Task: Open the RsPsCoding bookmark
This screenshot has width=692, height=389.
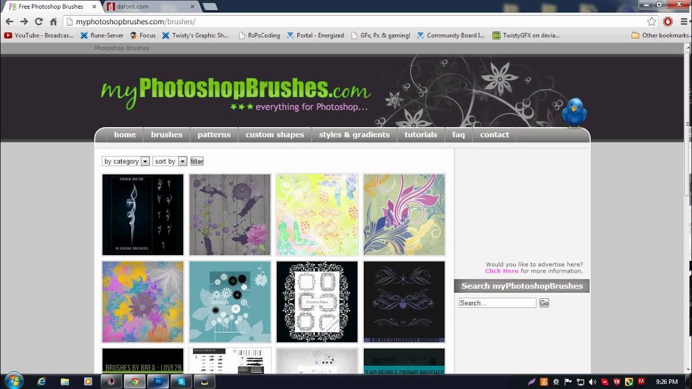Action: (259, 35)
